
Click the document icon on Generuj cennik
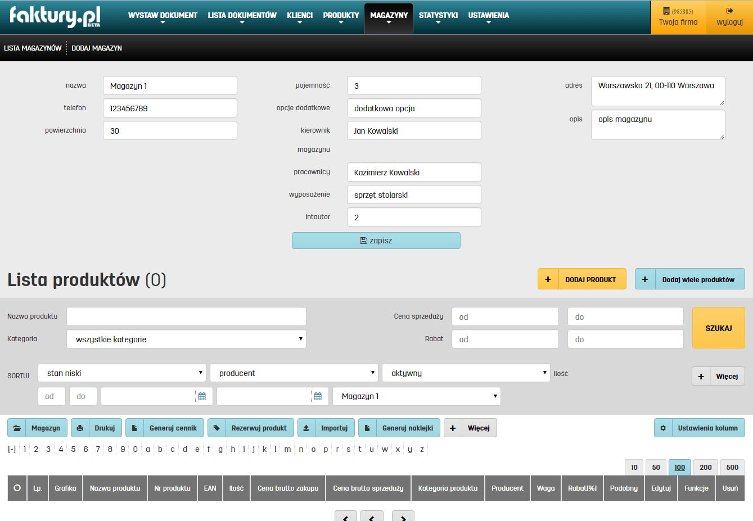[134, 428]
